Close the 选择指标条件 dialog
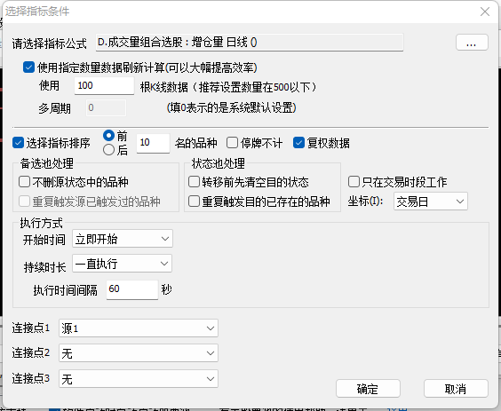Image resolution: width=501 pixels, height=411 pixels. tap(485, 12)
